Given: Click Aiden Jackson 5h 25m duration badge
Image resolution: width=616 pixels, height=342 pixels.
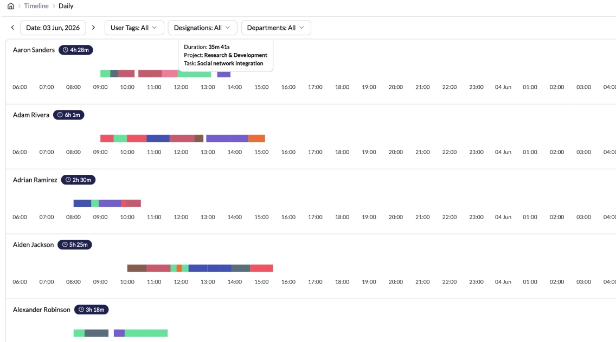Looking at the screenshot, I should pyautogui.click(x=75, y=245).
